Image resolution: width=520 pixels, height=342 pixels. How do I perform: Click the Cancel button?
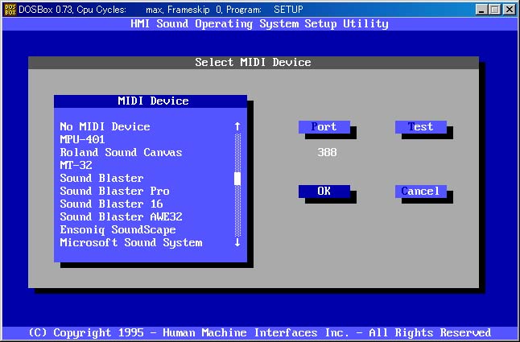coord(420,192)
